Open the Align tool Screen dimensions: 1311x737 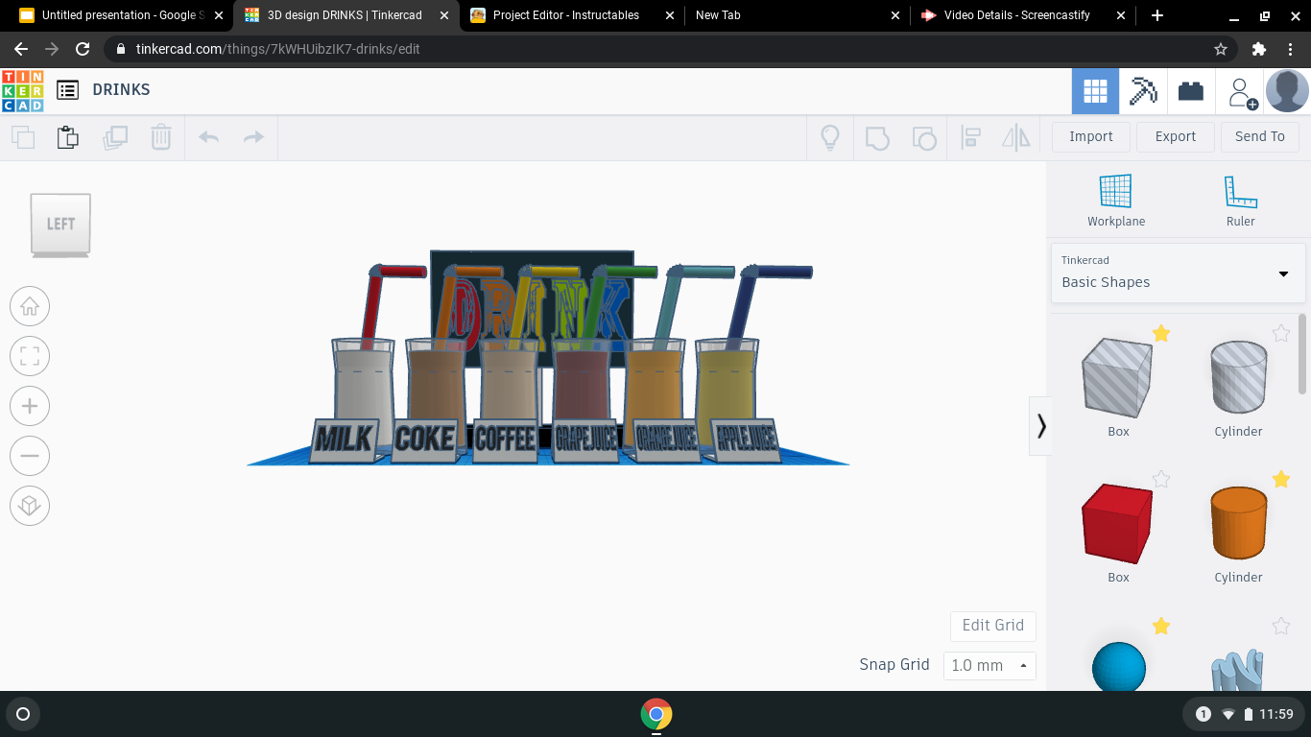[970, 137]
